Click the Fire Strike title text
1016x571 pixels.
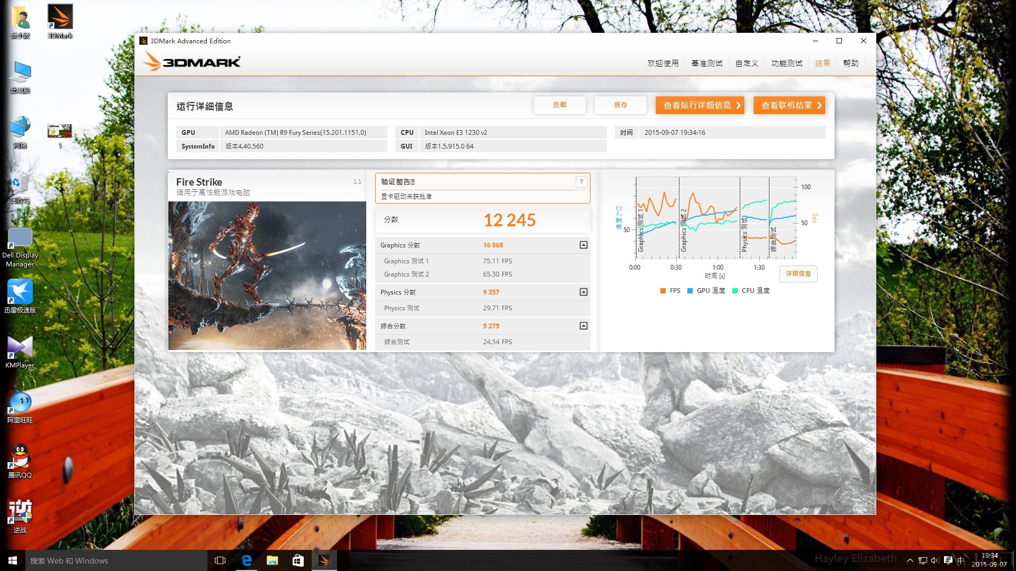pyautogui.click(x=199, y=182)
